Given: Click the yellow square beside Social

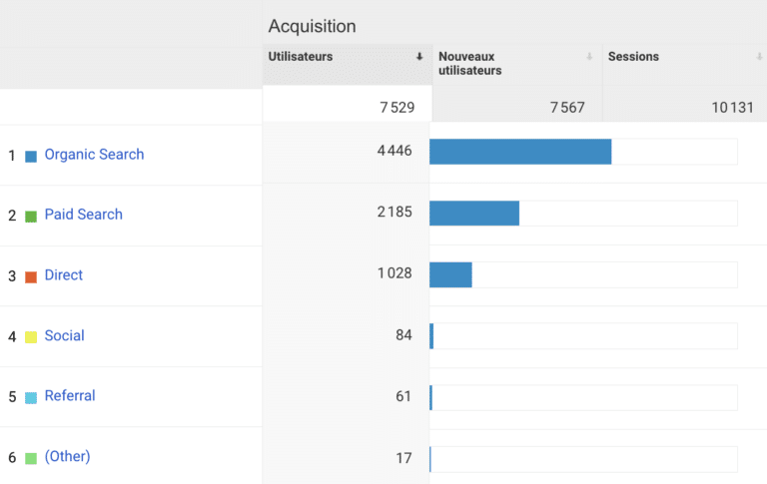Looking at the screenshot, I should click(x=31, y=337).
